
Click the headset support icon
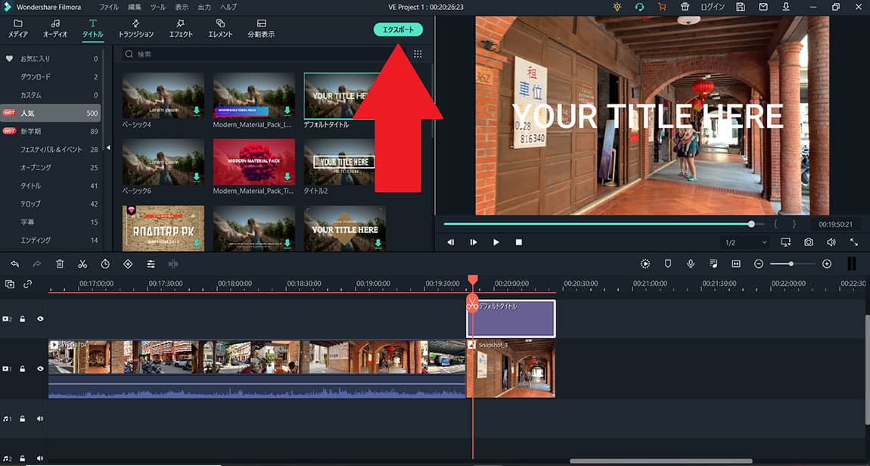click(x=639, y=8)
